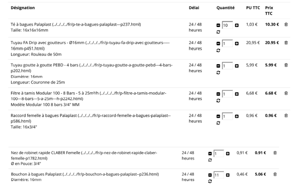Add one more Tuyau goutte à goutte PEBD
Screen dimensions: 297x190
[x=237, y=66]
